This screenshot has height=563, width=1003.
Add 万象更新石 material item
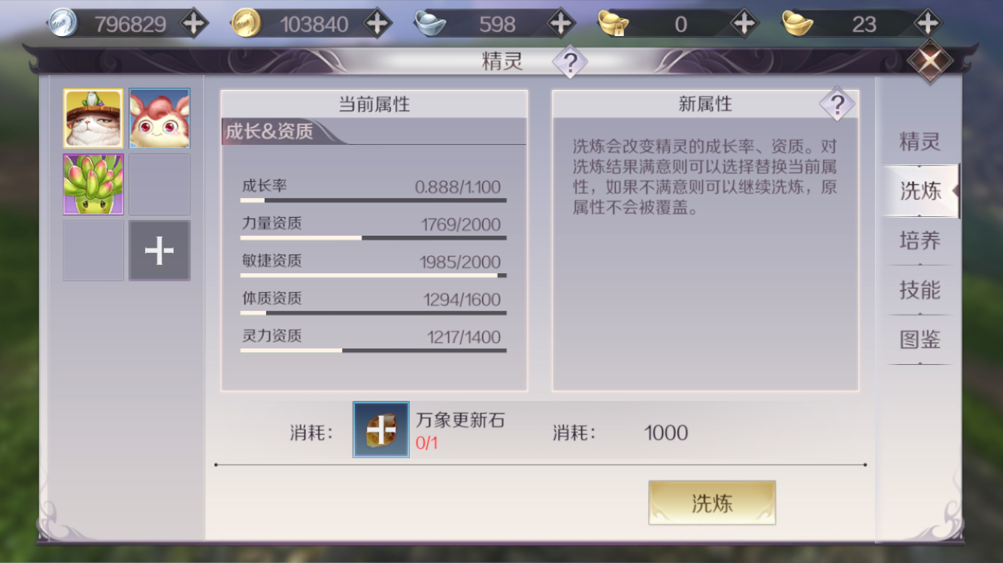point(381,429)
